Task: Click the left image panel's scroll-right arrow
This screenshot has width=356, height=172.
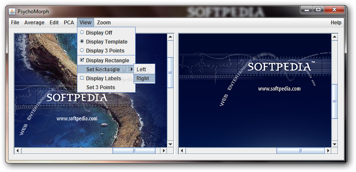Action: [164, 151]
